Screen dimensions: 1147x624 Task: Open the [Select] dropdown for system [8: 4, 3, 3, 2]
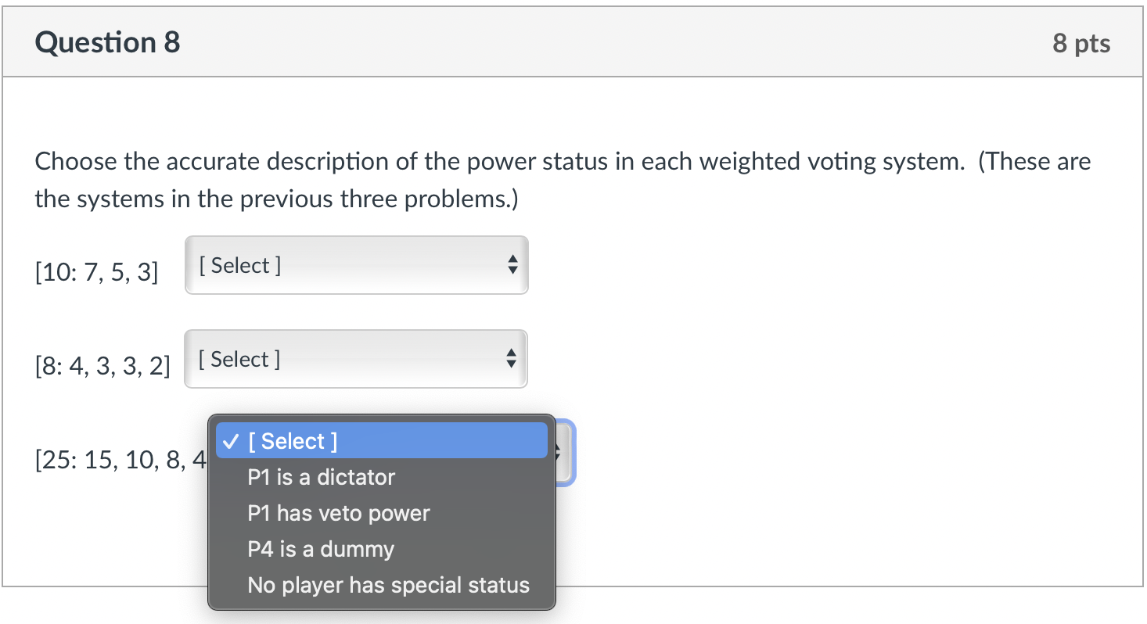coord(356,359)
